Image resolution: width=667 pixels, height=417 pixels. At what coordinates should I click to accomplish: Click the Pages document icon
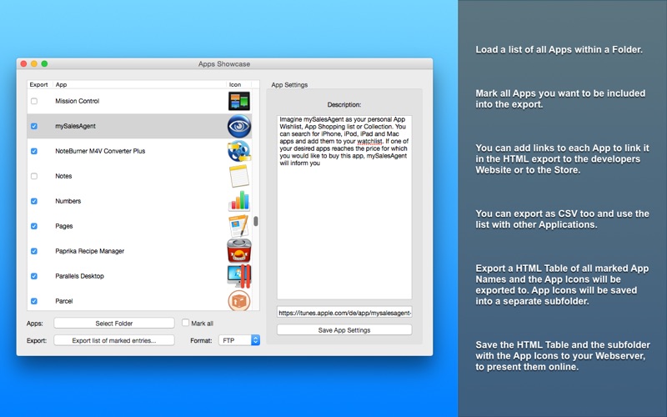tap(239, 226)
